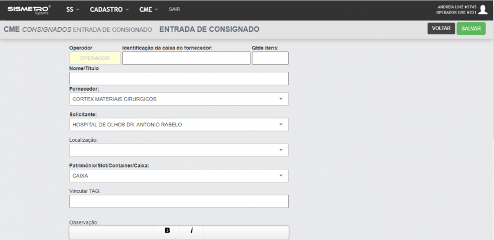This screenshot has width=494, height=240.
Task: Open the CADASTRO menu
Action: coord(109,9)
